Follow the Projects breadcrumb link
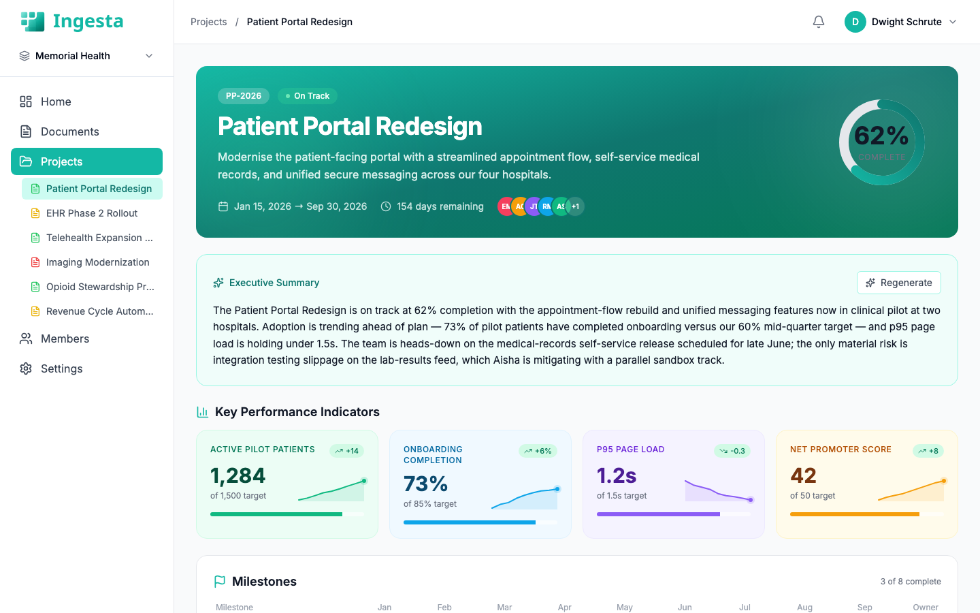980x613 pixels. (208, 21)
